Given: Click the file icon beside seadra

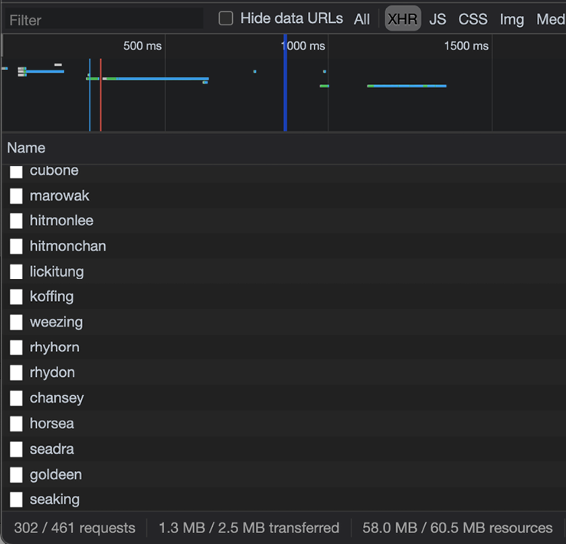Looking at the screenshot, I should click(16, 449).
